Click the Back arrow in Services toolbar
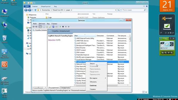Image resolution: width=178 pixels, height=100 pixels. (34, 27)
